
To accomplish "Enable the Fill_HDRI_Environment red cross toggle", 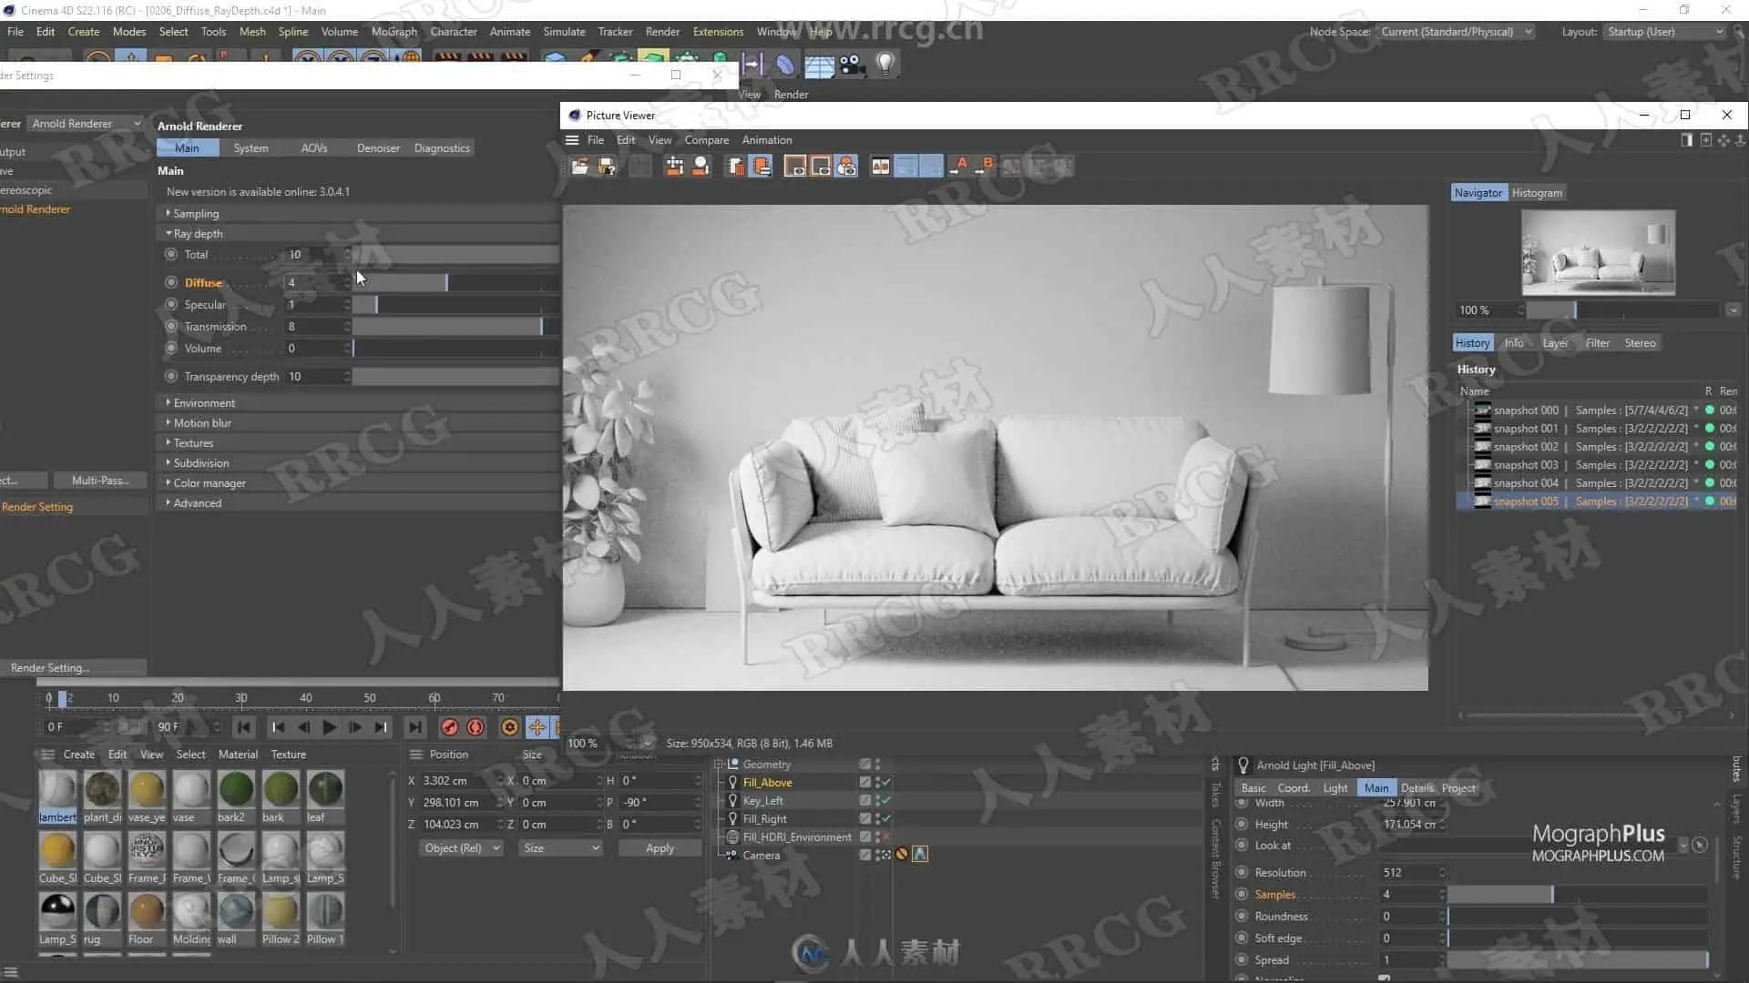I will click(885, 837).
